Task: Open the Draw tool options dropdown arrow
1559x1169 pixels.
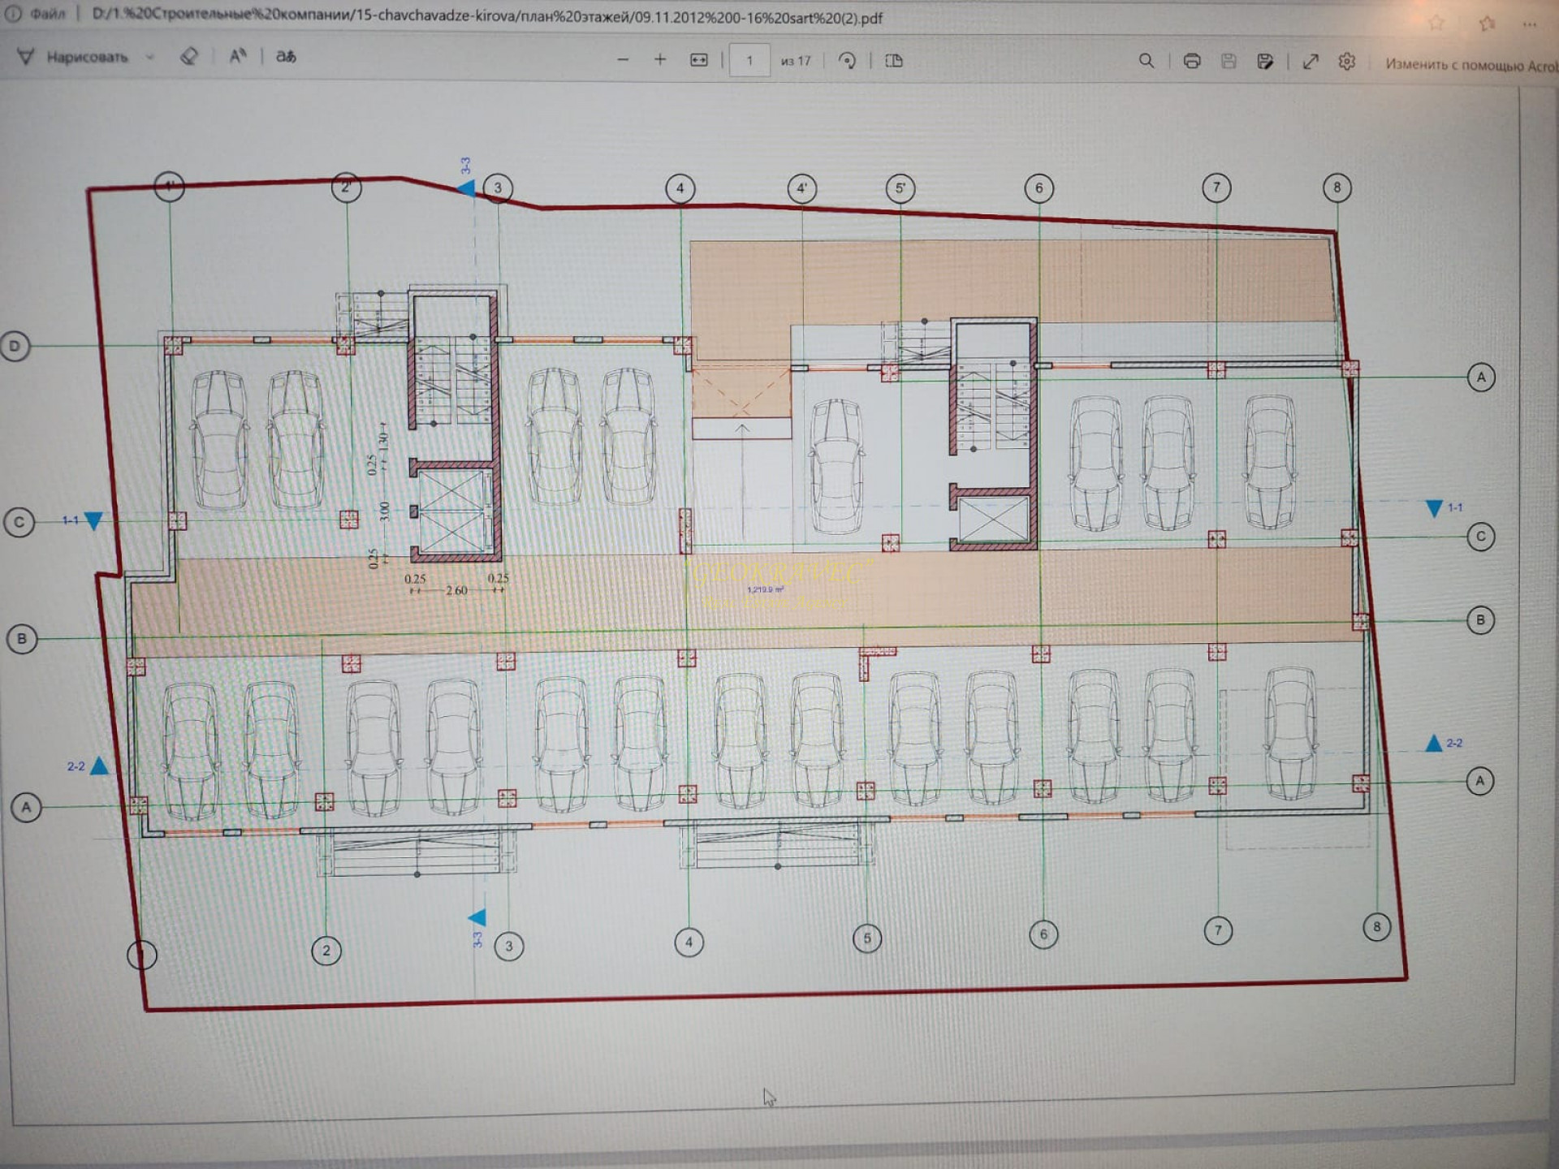Action: click(149, 57)
